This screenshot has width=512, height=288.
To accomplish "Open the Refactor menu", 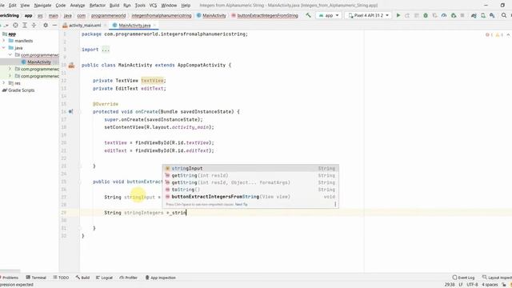I will tap(98, 6).
